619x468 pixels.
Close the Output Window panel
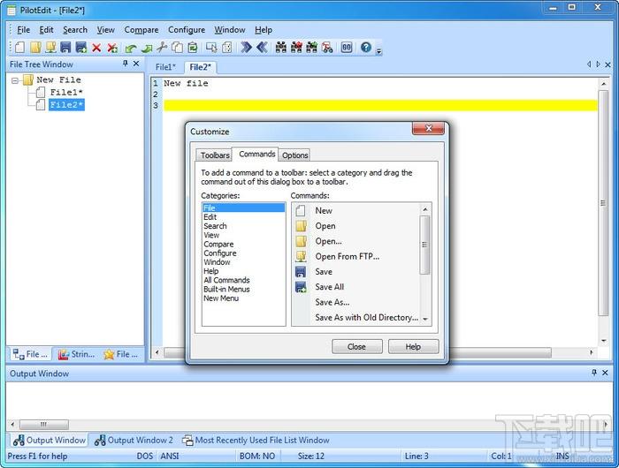605,373
